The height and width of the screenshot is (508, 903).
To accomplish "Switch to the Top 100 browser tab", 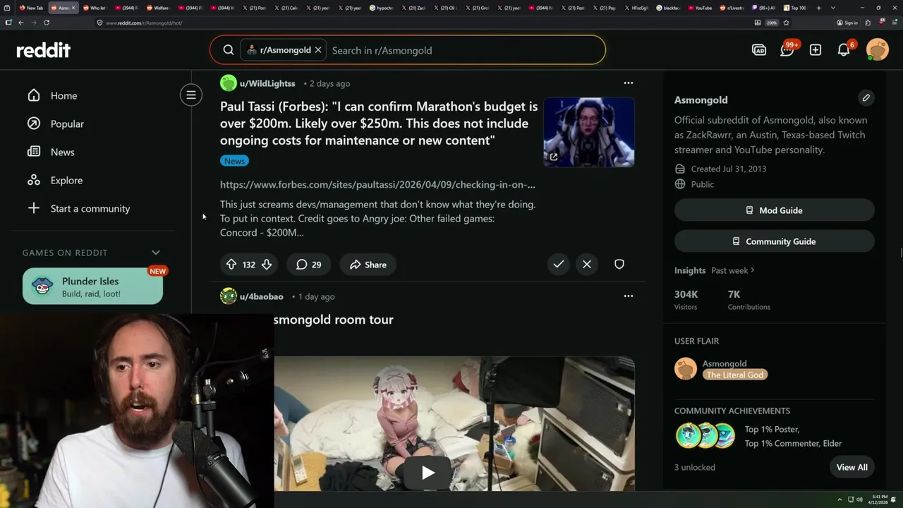I will [795, 8].
